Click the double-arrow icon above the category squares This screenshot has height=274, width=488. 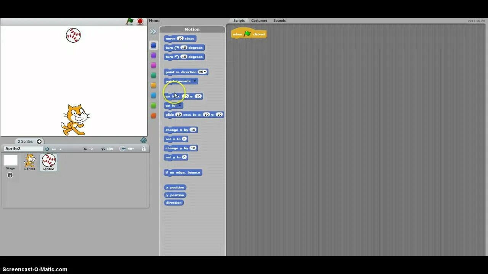tap(153, 32)
